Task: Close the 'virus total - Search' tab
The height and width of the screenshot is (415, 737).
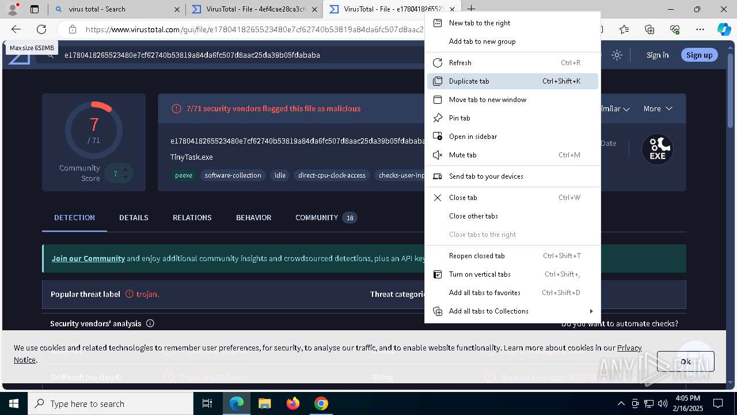Action: tap(177, 9)
